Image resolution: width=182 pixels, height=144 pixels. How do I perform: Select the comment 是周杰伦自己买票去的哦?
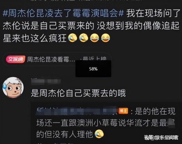coord(78,93)
